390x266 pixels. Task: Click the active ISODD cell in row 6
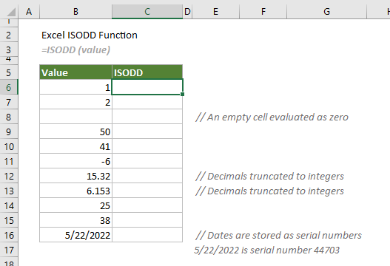147,87
